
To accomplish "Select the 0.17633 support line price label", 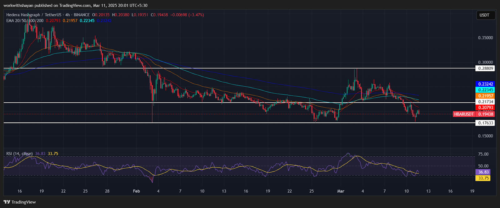I will 485,123.
